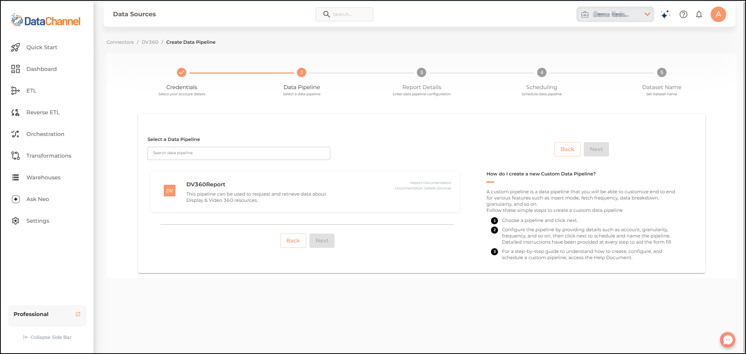746x354 pixels.
Task: Collapse Side Bar
Action: (x=47, y=337)
